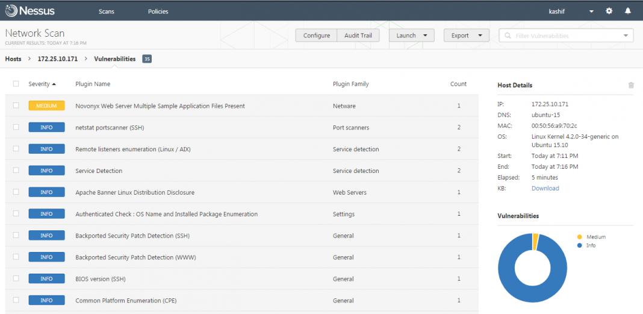Click the Severity sort arrow
Screen dimensions: 643x314
click(x=54, y=84)
